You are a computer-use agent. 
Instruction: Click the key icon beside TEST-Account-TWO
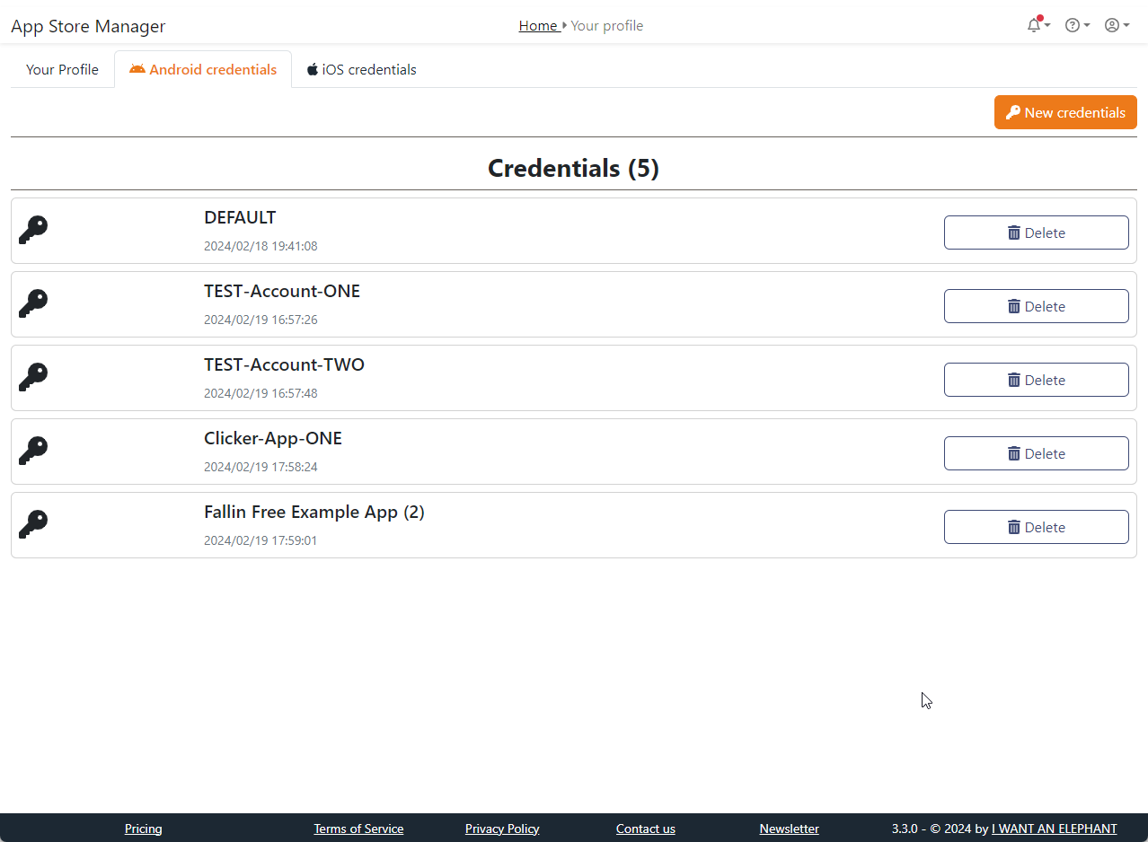coord(33,378)
